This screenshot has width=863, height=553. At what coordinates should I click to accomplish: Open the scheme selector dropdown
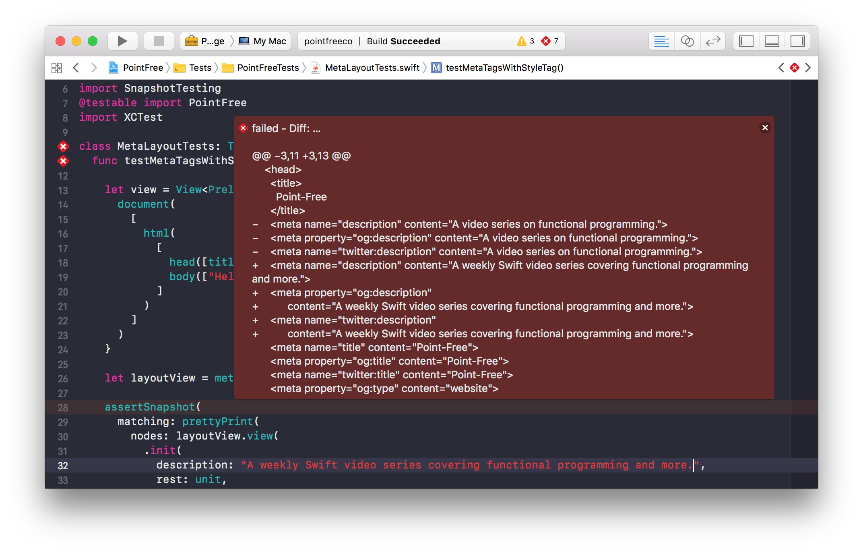[205, 41]
